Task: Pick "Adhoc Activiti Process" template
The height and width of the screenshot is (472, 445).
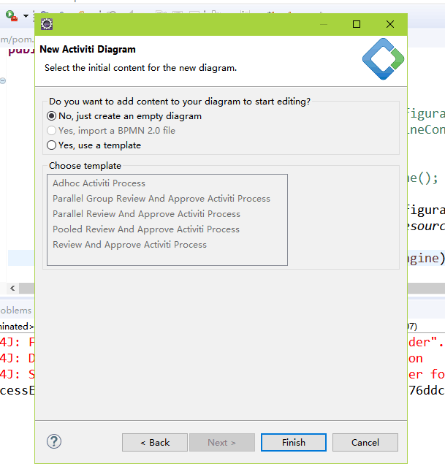Action: (99, 183)
